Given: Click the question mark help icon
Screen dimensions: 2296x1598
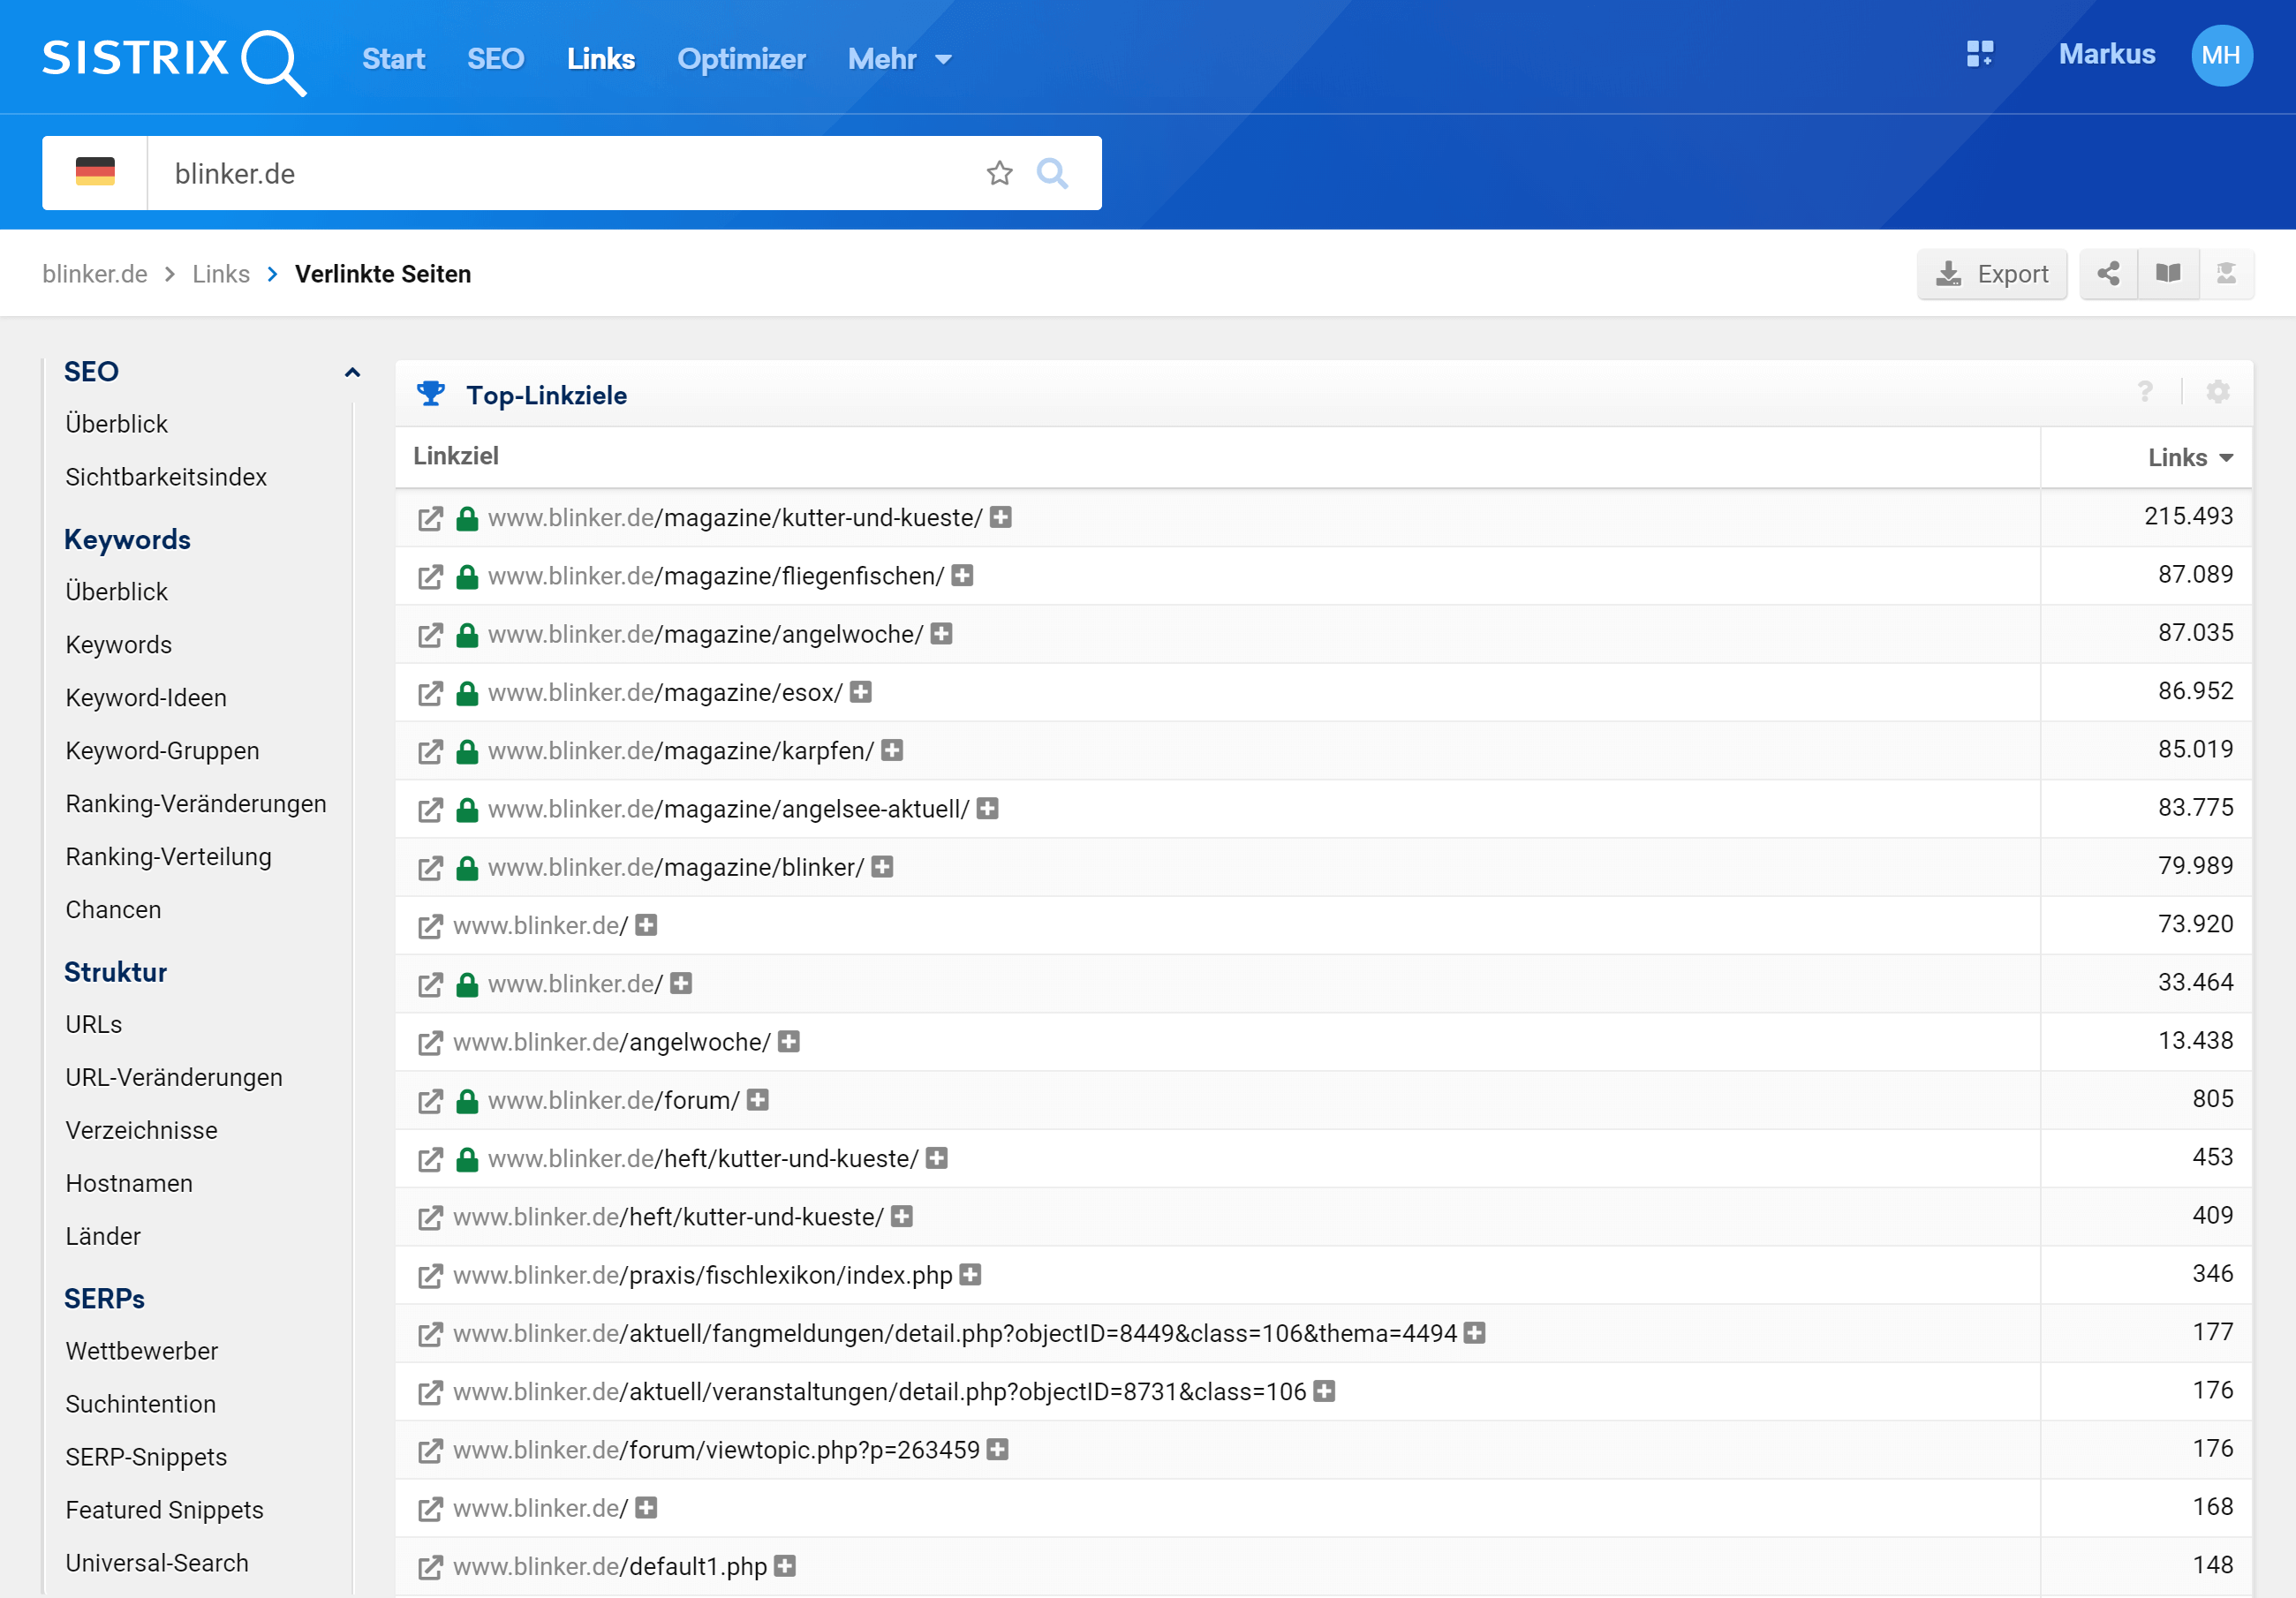Looking at the screenshot, I should 2144,392.
